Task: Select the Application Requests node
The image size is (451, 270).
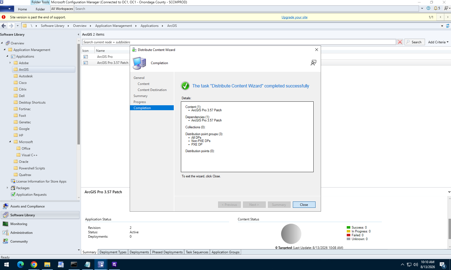Action: (x=31, y=195)
